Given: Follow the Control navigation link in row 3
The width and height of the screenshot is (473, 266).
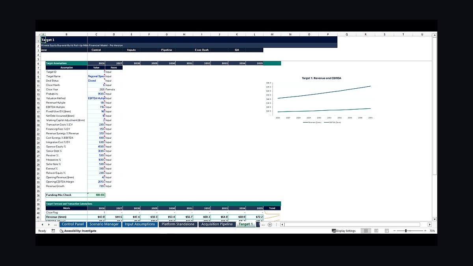Looking at the screenshot, I should [x=96, y=50].
